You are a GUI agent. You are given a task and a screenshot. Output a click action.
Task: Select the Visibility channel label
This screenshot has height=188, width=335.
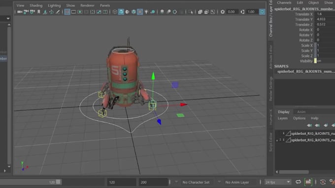[x=306, y=61]
